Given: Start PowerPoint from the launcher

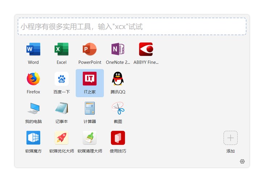Looking at the screenshot, I should coord(90,49).
